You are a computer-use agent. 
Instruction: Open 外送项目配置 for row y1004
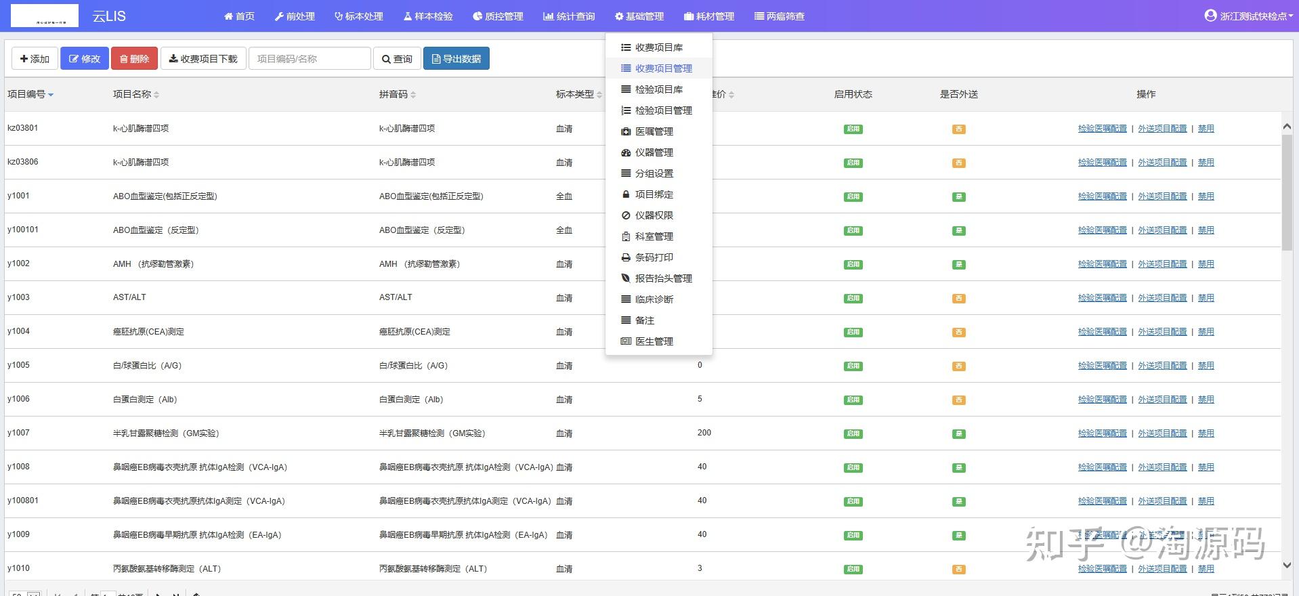pos(1162,332)
